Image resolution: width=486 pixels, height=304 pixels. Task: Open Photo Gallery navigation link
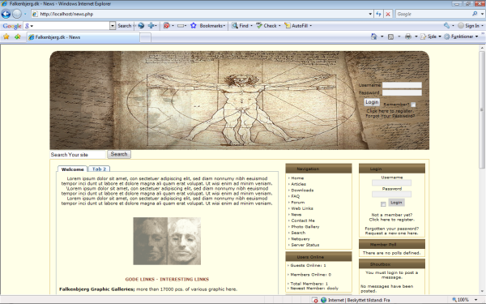305,227
